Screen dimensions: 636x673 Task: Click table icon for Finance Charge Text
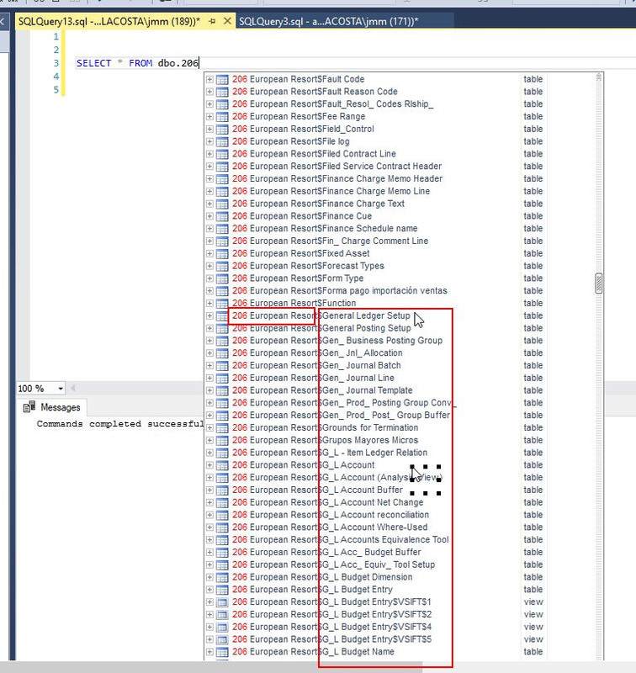coord(222,204)
